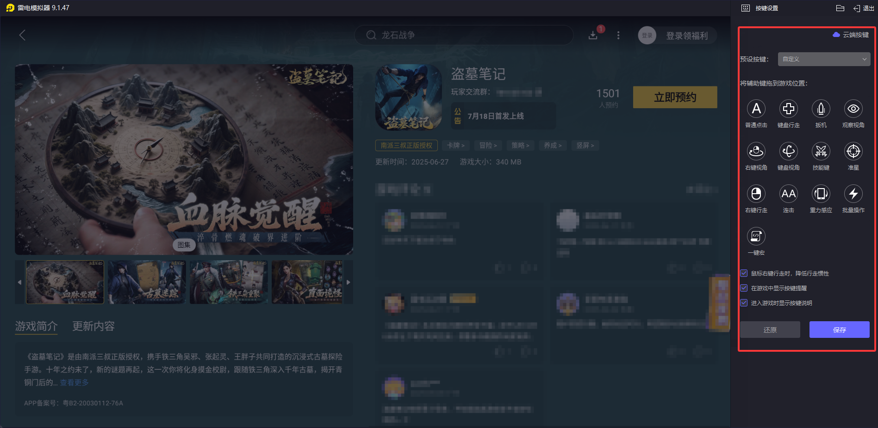Image resolution: width=878 pixels, height=428 pixels.
Task: Select the 铁三角重聚 thumbnail
Action: point(229,282)
